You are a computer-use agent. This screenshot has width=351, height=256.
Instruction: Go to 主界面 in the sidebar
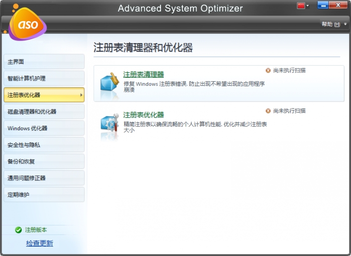coord(44,62)
